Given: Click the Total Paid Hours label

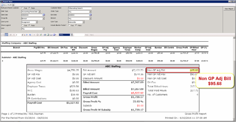Looking at the screenshot, I should tap(157, 90).
